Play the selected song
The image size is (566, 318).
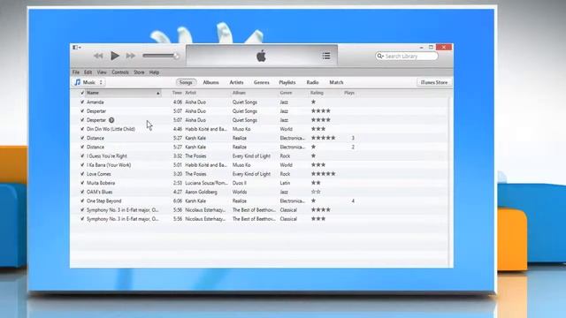coord(115,56)
